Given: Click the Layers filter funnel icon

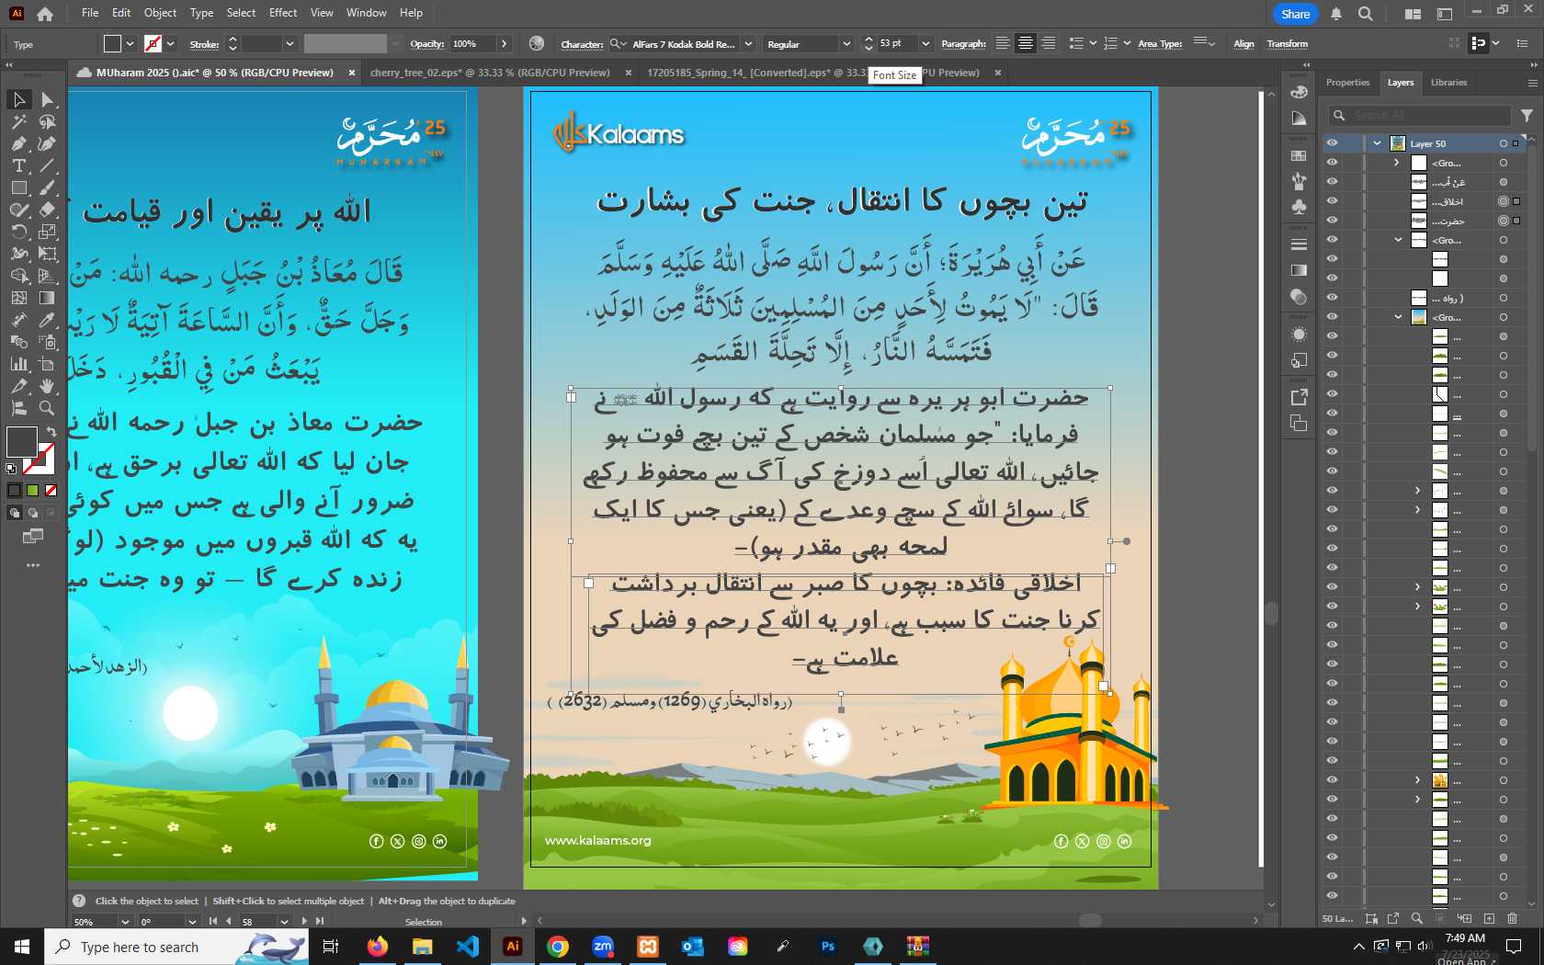Looking at the screenshot, I should click(x=1527, y=116).
